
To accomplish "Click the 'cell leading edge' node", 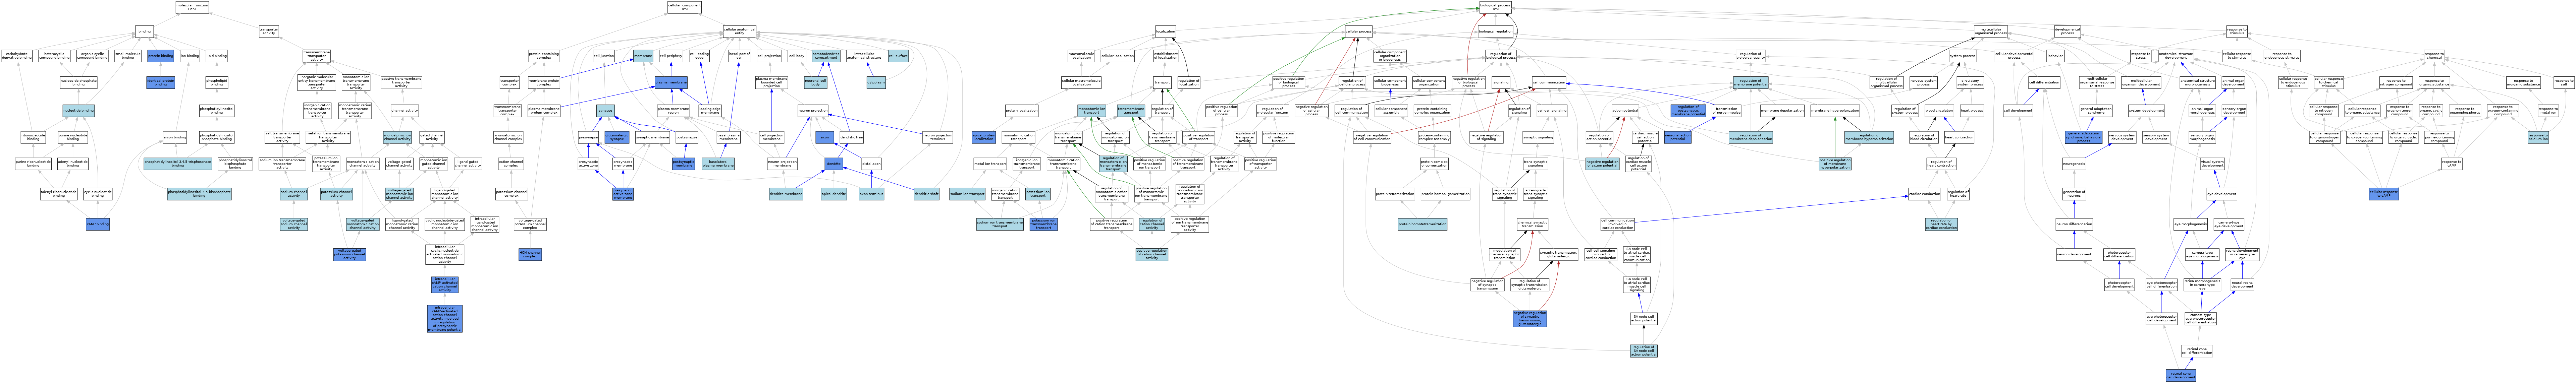I will (699, 56).
